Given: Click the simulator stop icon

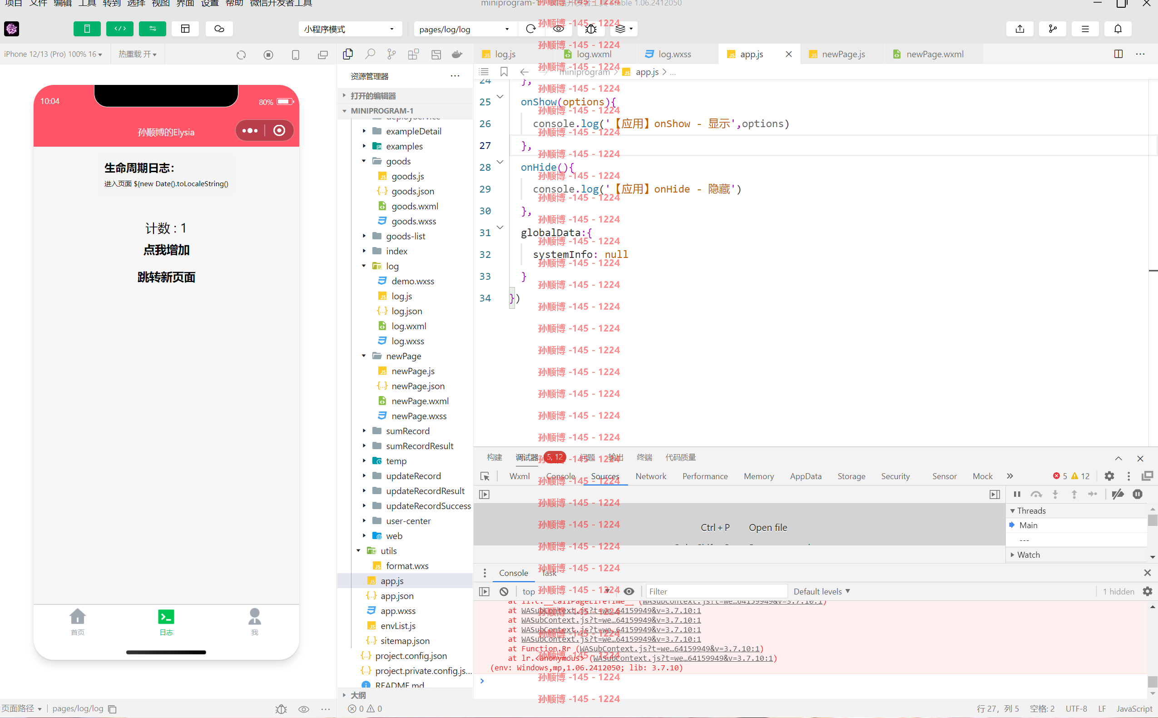Looking at the screenshot, I should click(x=268, y=55).
